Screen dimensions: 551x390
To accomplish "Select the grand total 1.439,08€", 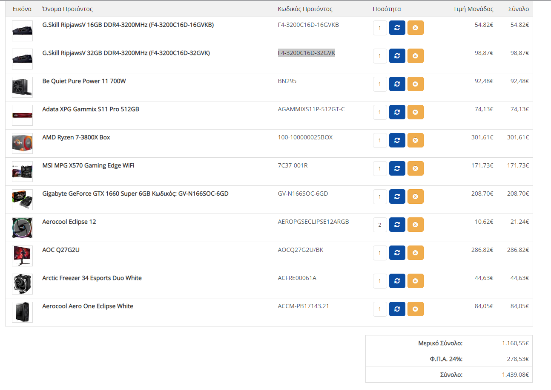I will [x=515, y=375].
